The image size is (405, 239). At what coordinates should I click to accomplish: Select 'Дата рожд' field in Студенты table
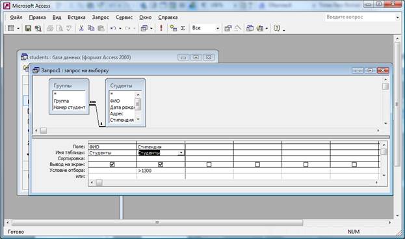[122, 107]
